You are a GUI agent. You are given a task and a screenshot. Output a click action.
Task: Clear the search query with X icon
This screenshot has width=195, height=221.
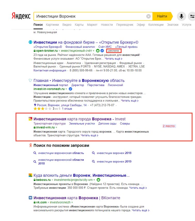point(148,16)
